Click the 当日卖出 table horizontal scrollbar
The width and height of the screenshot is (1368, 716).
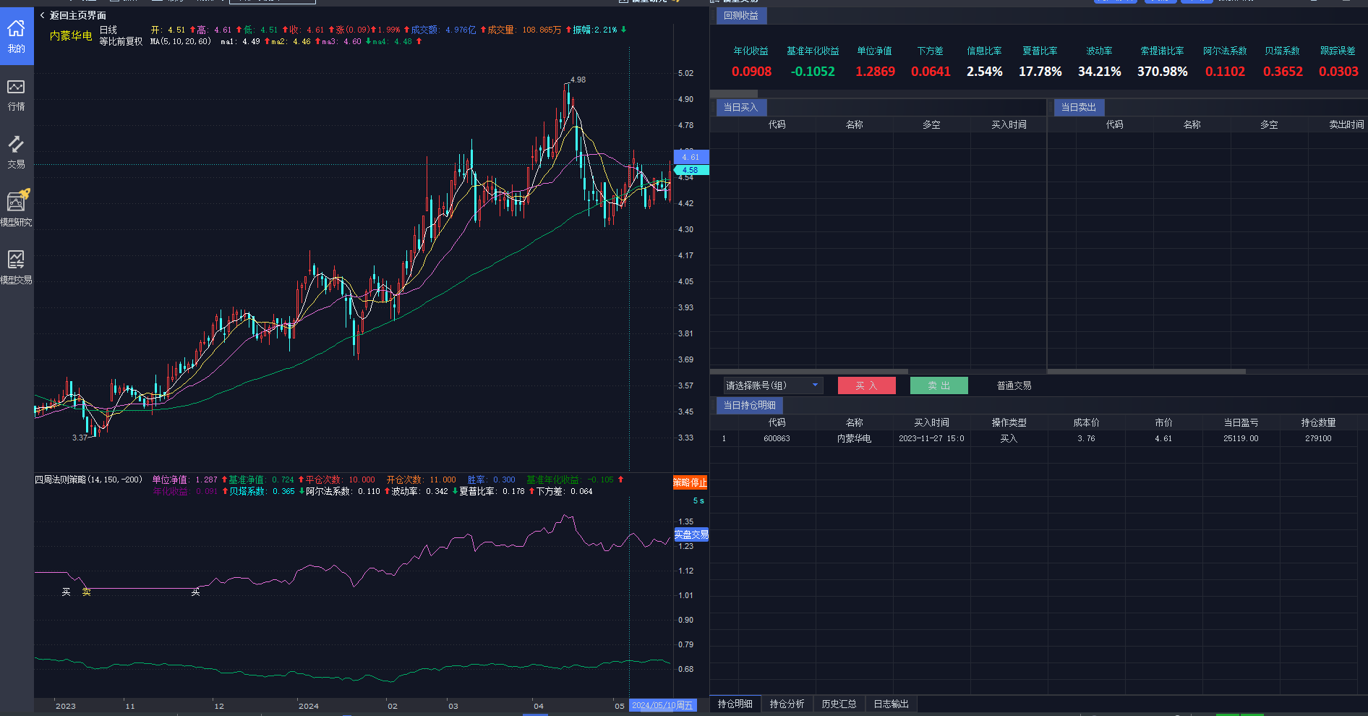[x=1147, y=372]
